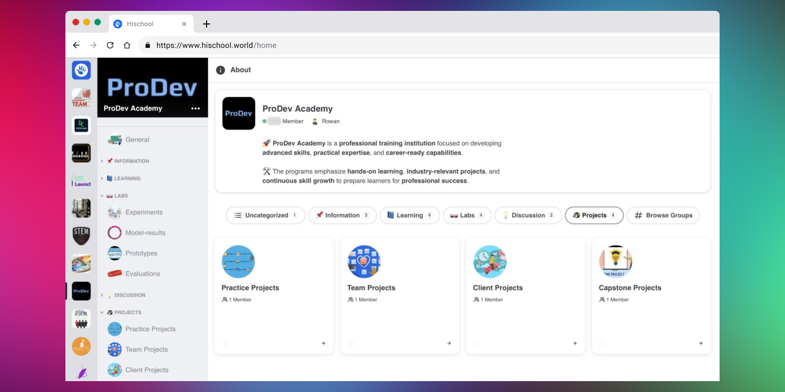Select the ProDev server icon in the left rail
This screenshot has width=785, height=392.
pos(81,291)
